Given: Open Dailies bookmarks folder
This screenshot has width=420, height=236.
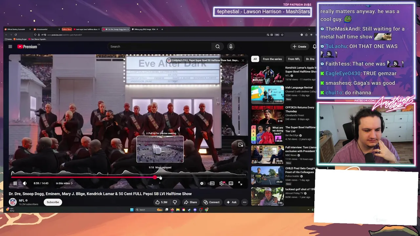Looking at the screenshot, I should pos(8,39).
